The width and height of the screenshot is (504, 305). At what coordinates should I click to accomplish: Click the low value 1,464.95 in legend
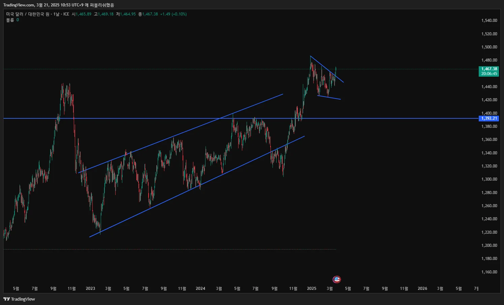(x=128, y=14)
